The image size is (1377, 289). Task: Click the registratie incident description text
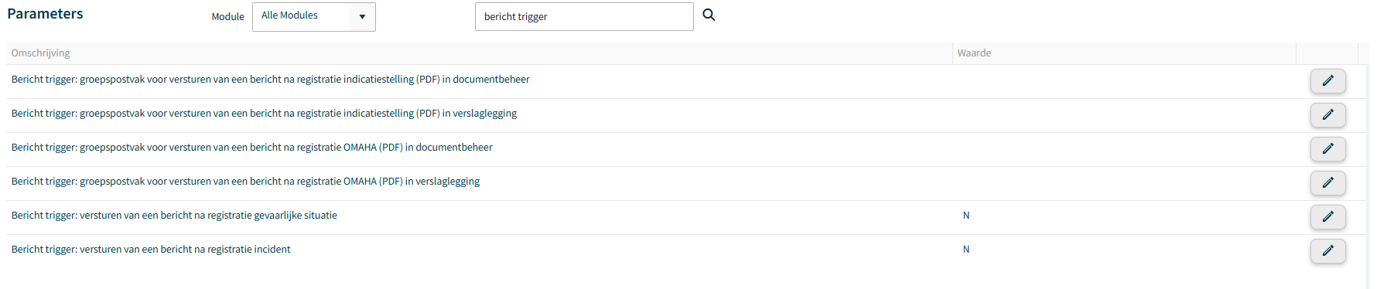[x=151, y=250]
